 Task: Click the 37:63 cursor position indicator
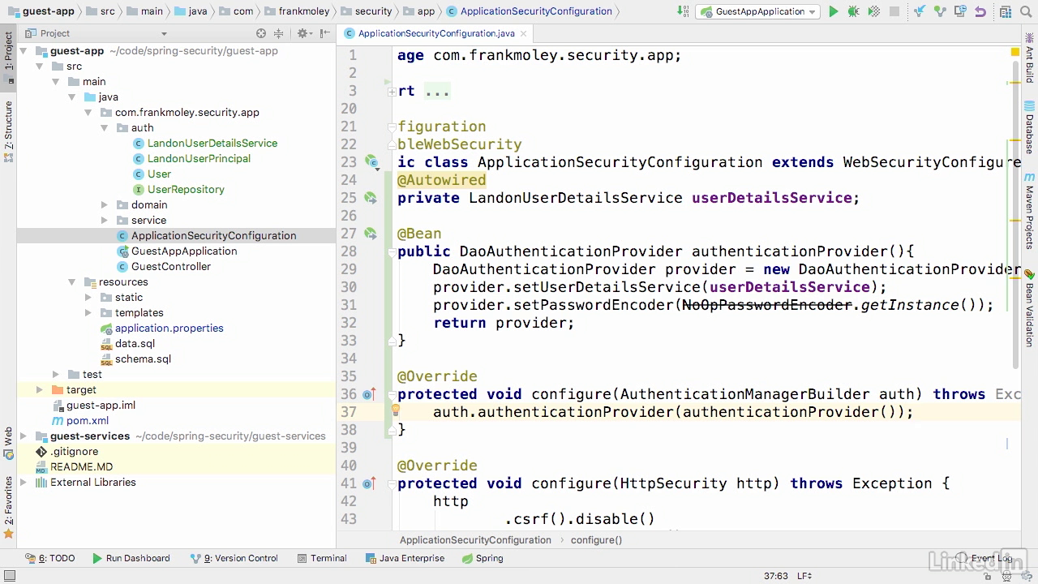(776, 576)
